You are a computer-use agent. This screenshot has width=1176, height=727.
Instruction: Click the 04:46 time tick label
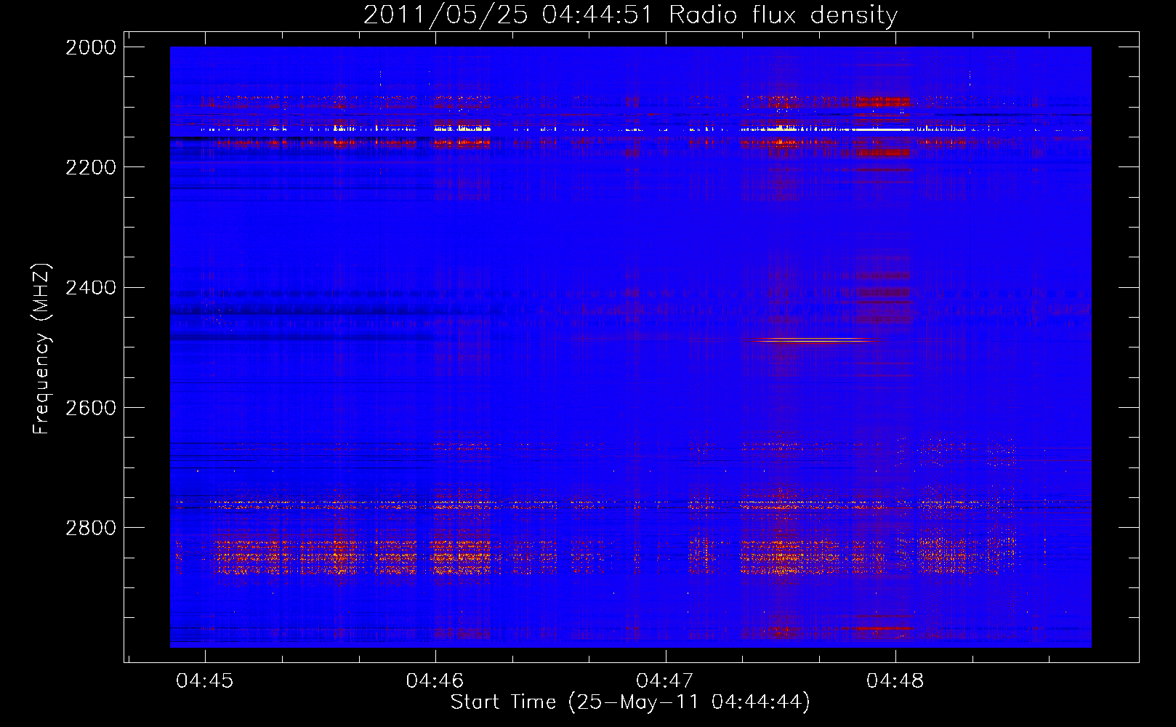[435, 681]
